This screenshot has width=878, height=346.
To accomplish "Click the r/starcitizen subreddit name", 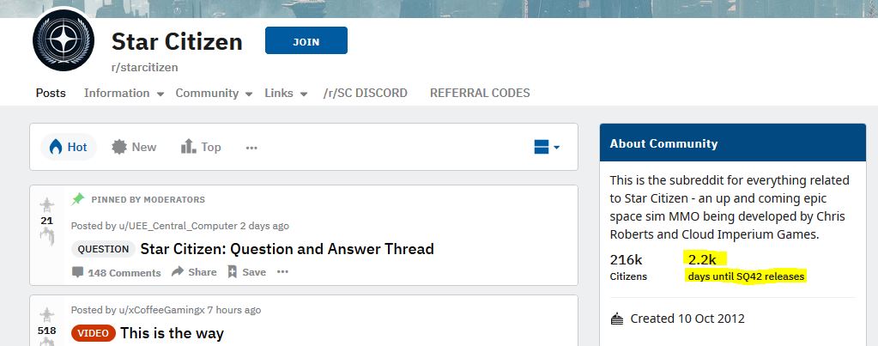I will [144, 68].
